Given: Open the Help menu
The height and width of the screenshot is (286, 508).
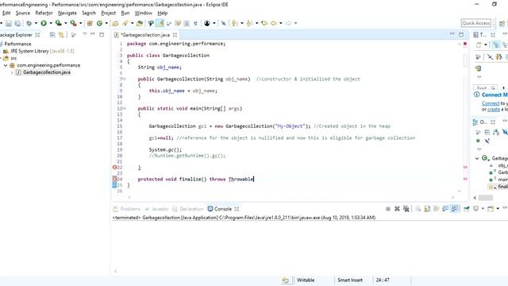Looking at the screenshot, I should point(162,13).
